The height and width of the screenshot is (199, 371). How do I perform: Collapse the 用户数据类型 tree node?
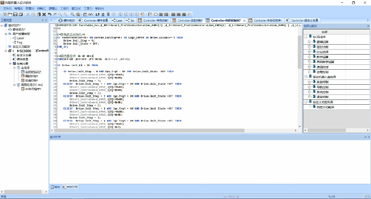6,34
